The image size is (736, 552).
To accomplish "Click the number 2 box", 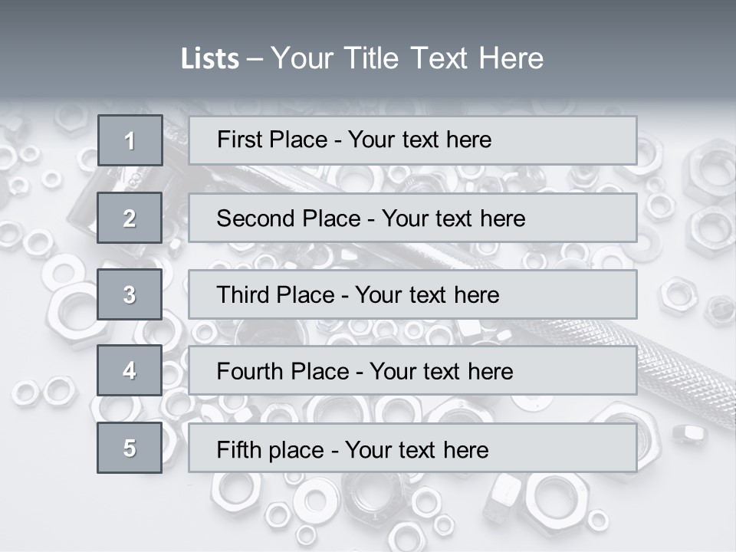I will pos(130,218).
